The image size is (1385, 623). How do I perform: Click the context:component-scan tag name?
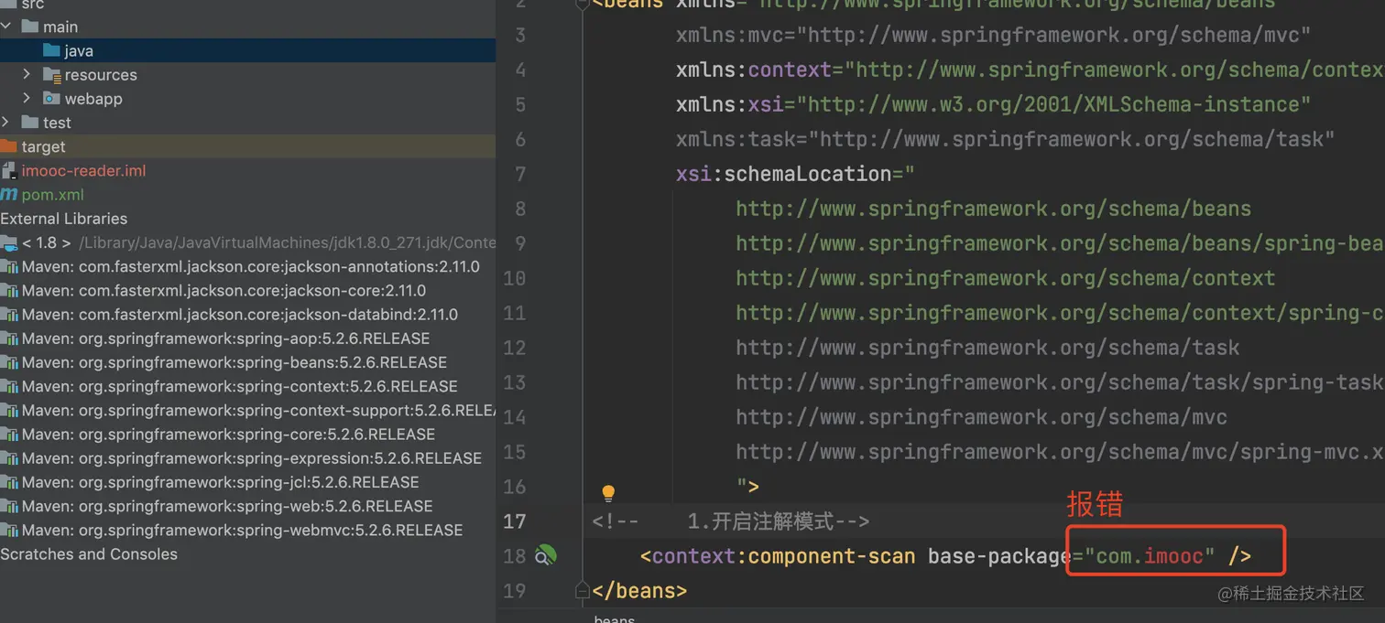783,556
